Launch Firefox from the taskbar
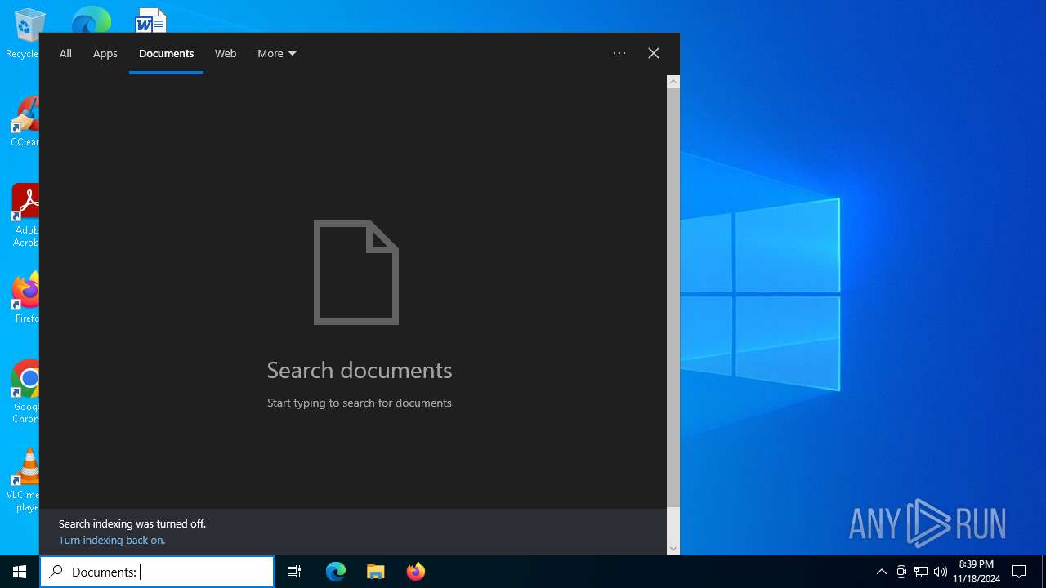Viewport: 1046px width, 588px height. click(x=416, y=572)
